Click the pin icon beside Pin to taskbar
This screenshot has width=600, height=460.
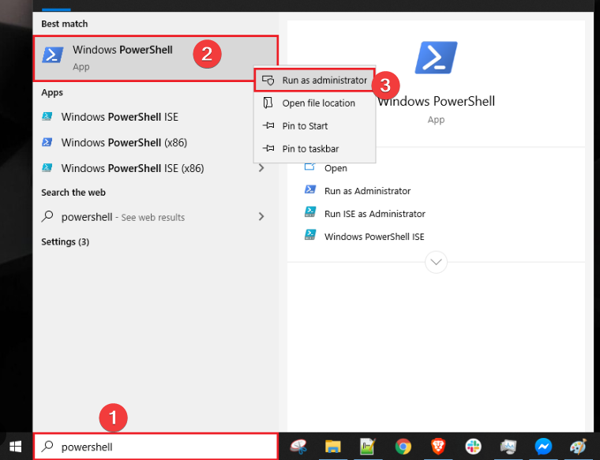[x=268, y=148]
